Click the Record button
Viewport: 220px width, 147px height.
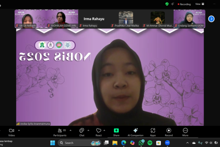click(169, 132)
